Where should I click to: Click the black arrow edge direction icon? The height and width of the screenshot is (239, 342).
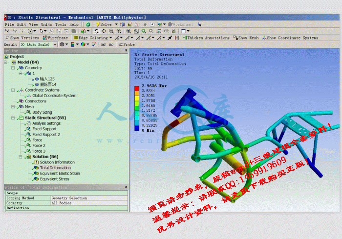pos(170,38)
